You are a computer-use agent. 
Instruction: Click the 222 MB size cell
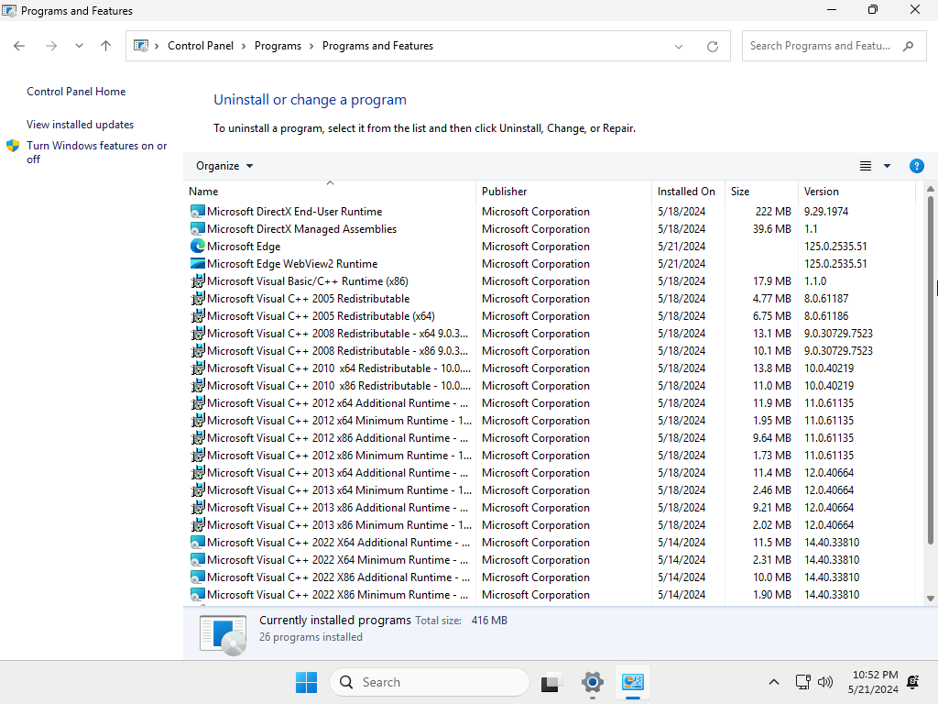[x=773, y=212]
